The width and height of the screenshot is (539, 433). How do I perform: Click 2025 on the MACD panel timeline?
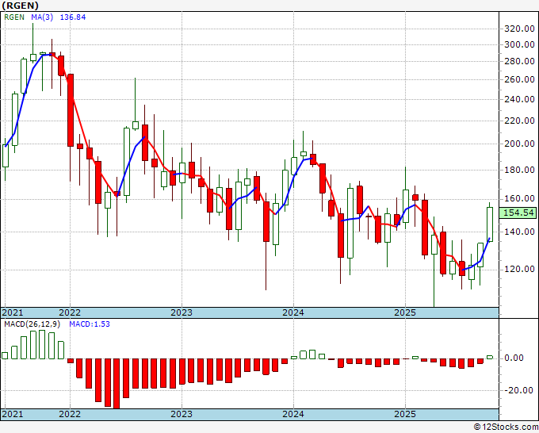[x=405, y=414]
